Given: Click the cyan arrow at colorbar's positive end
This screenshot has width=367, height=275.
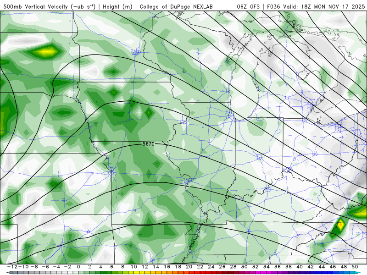Looking at the screenshot, I should tap(358, 273).
